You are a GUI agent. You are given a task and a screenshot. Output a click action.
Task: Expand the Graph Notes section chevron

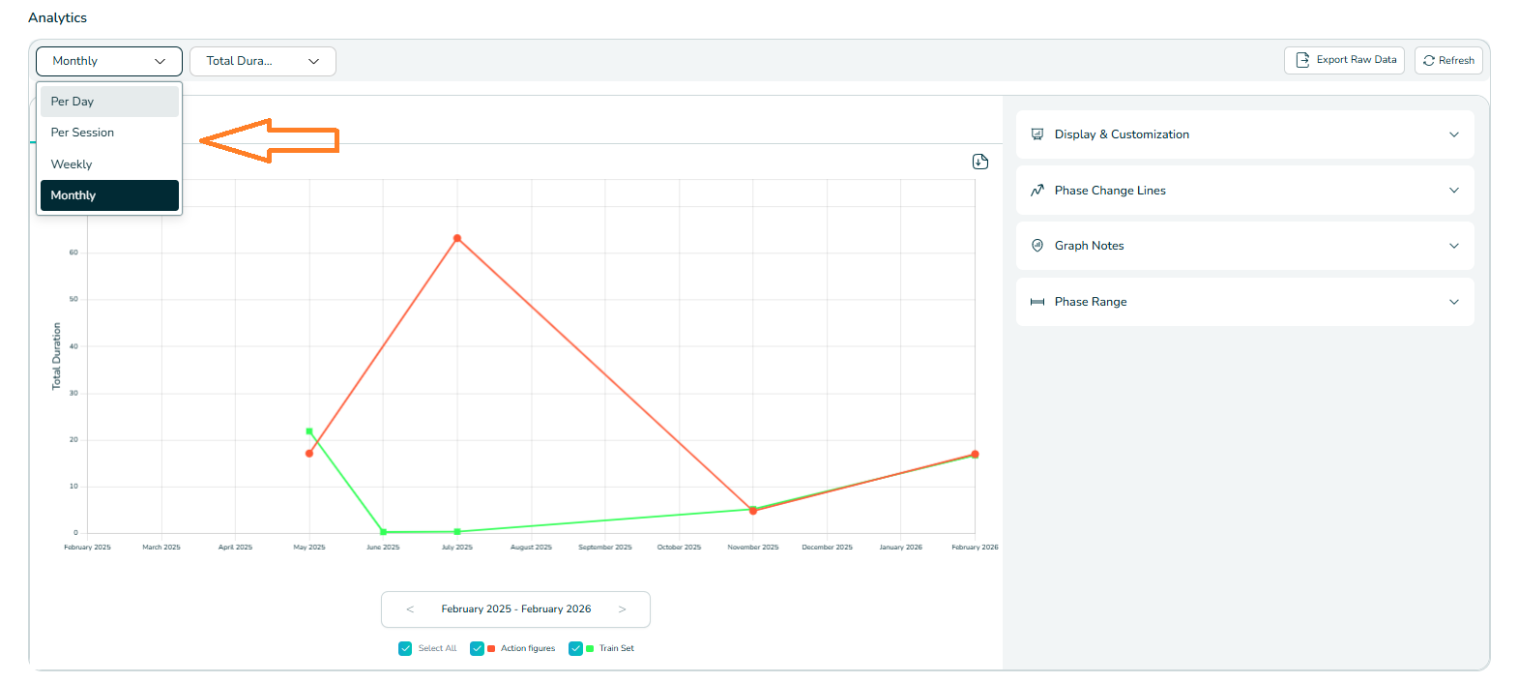coord(1453,246)
